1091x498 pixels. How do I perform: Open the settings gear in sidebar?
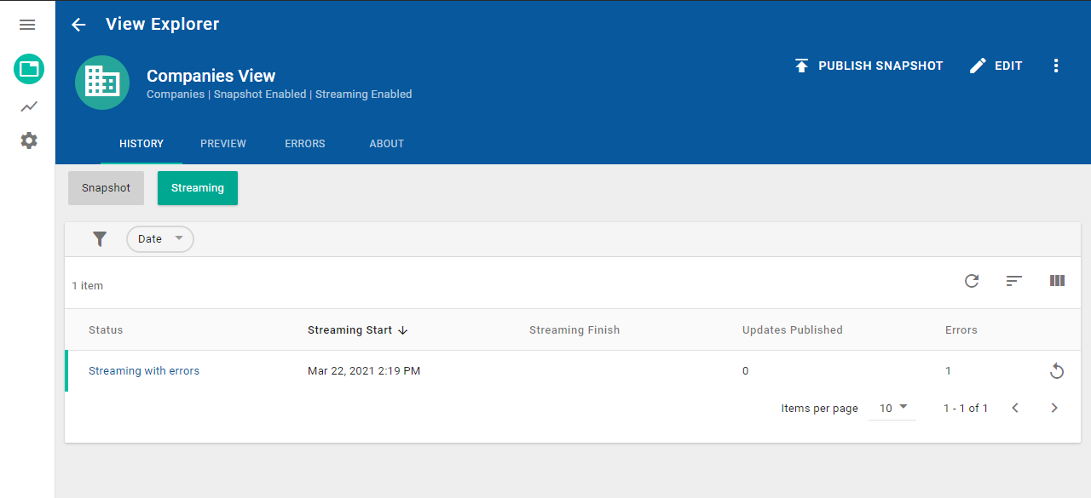pos(29,140)
